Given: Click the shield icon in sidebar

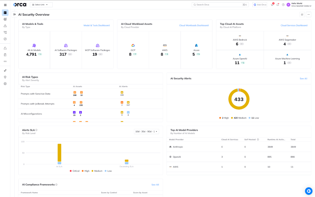Looking at the screenshot, I should coord(5,77).
